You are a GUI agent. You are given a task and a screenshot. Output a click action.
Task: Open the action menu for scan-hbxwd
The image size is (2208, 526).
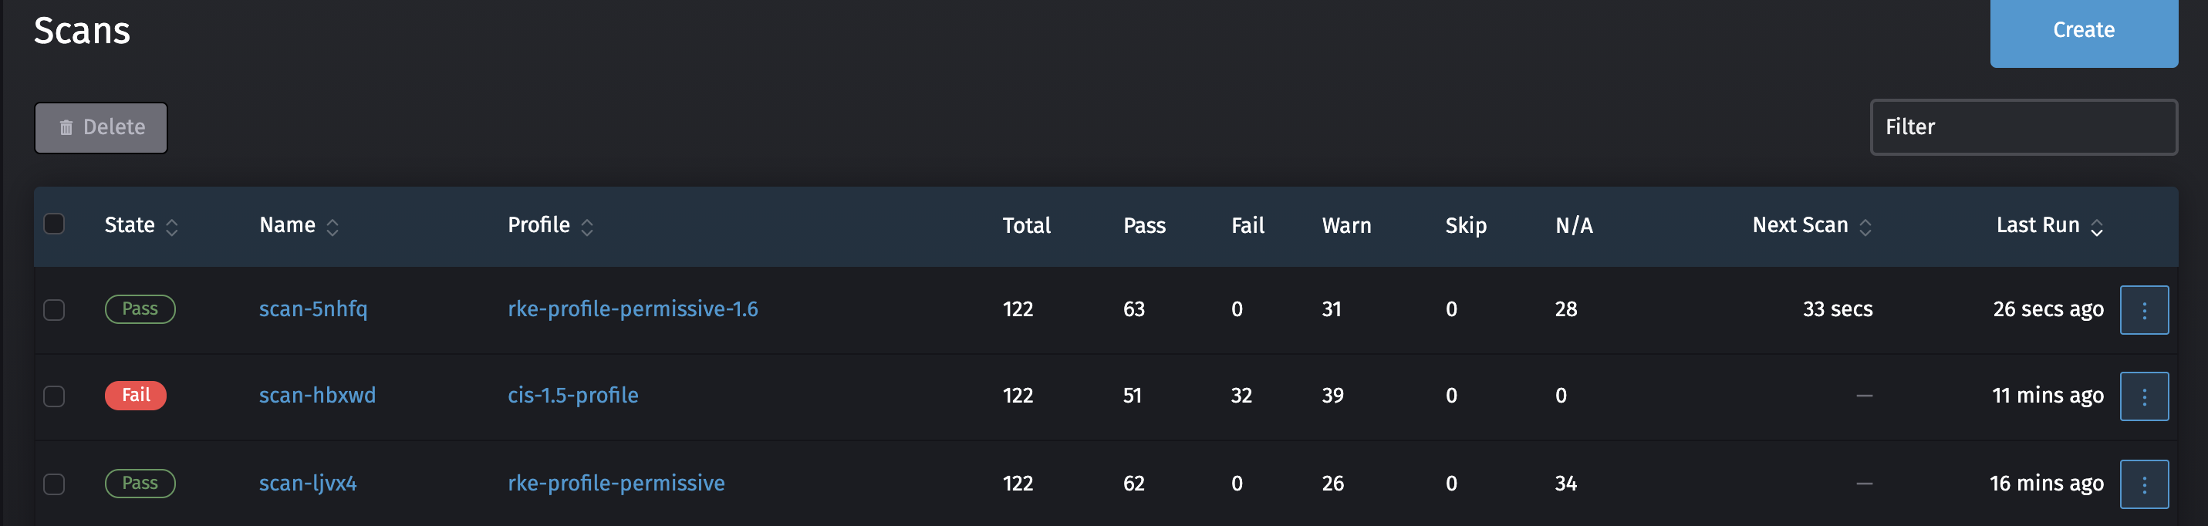tap(2144, 396)
